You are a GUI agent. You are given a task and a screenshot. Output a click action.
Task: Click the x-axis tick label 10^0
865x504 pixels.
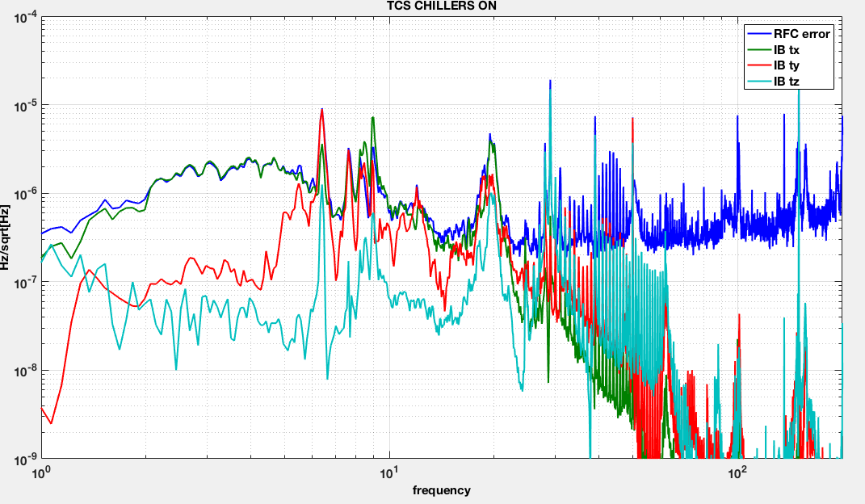coord(41,472)
